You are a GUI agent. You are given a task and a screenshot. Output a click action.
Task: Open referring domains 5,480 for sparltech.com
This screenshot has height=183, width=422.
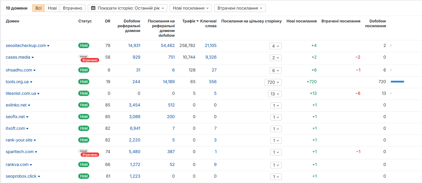point(135,152)
